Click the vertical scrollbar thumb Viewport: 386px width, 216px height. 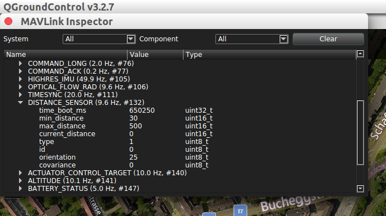[360, 132]
